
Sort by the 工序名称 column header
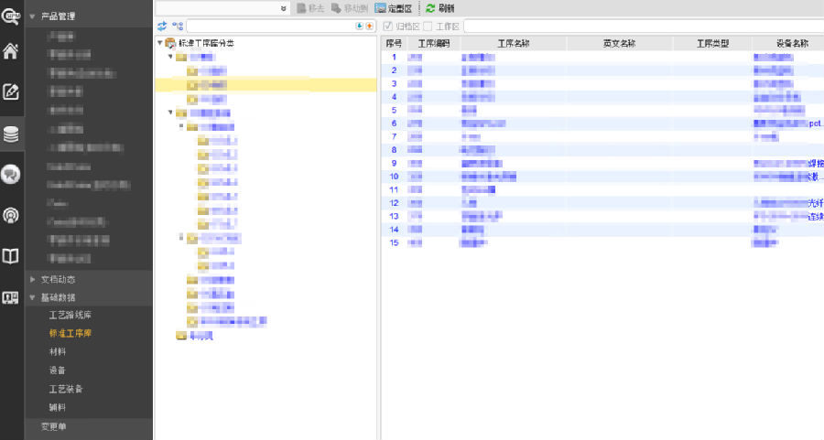tap(514, 43)
